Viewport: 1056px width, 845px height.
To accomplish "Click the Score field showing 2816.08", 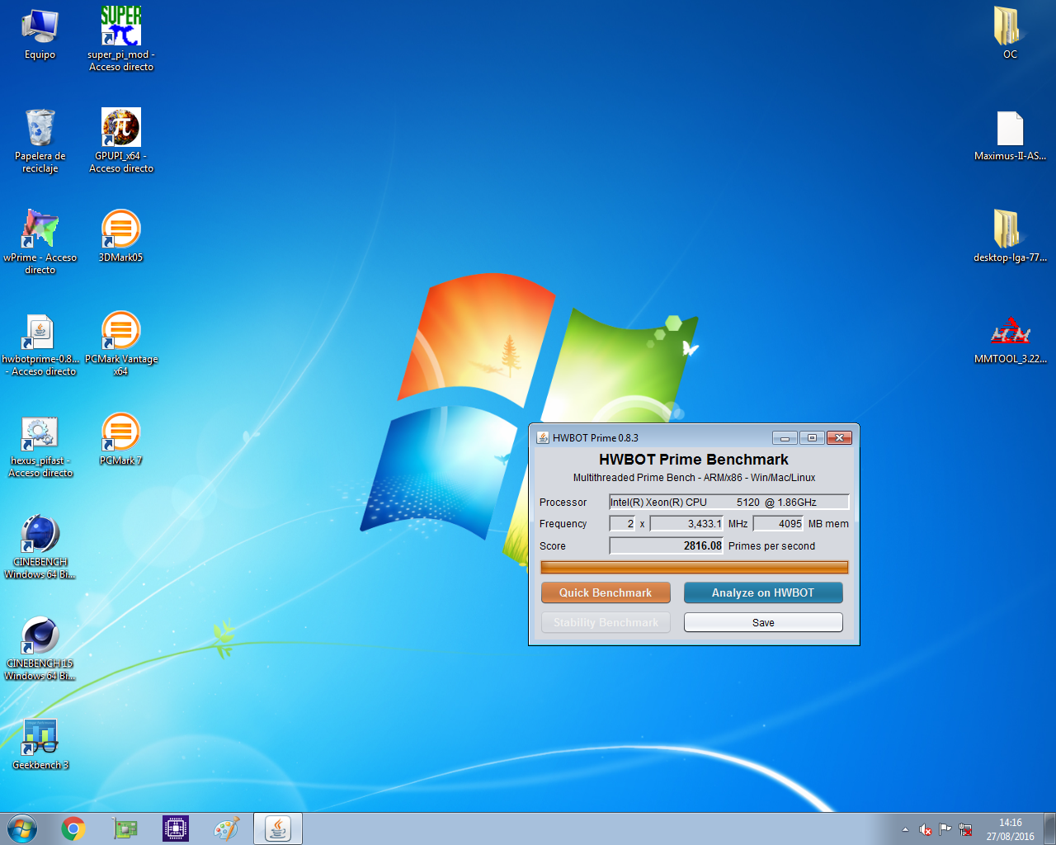I will (667, 545).
